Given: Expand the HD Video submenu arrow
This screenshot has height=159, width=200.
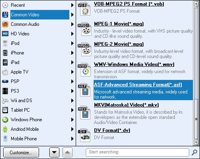Looking at the screenshot, I should pyautogui.click(x=73, y=34).
